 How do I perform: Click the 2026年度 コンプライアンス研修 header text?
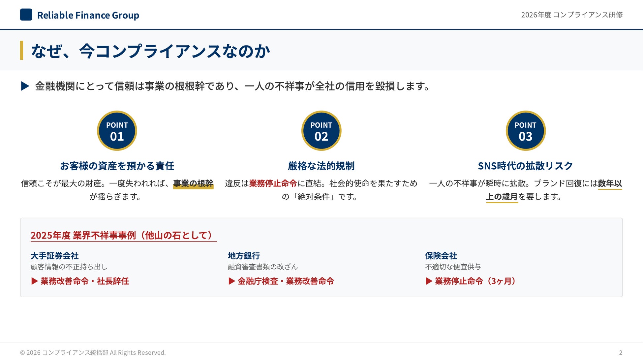point(571,15)
